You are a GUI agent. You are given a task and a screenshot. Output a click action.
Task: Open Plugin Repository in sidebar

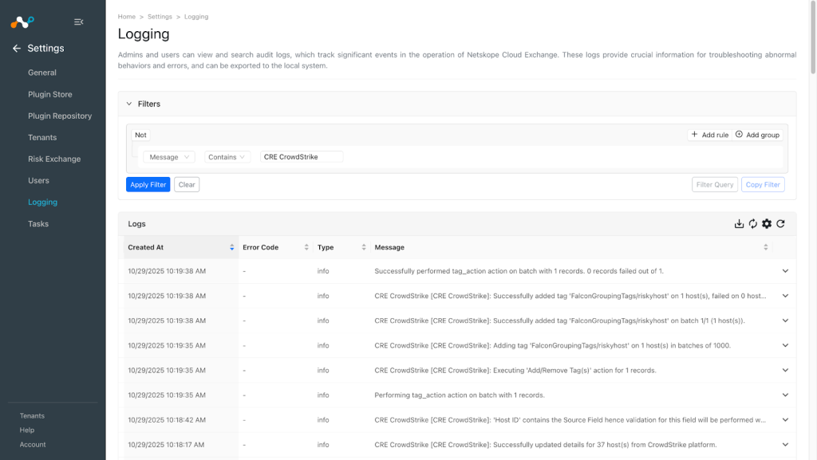tap(60, 116)
